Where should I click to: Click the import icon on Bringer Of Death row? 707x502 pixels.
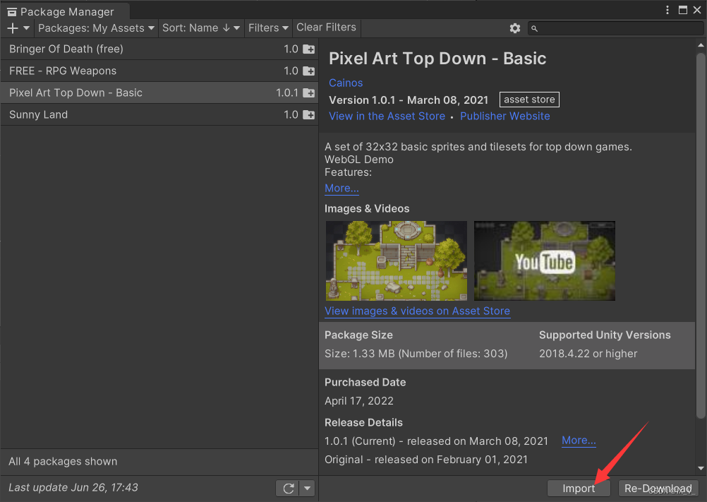[x=309, y=49]
